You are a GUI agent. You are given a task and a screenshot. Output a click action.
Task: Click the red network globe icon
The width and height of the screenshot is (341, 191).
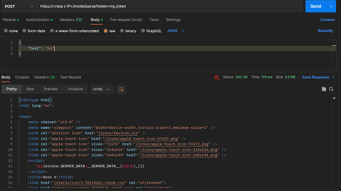tap(217, 77)
